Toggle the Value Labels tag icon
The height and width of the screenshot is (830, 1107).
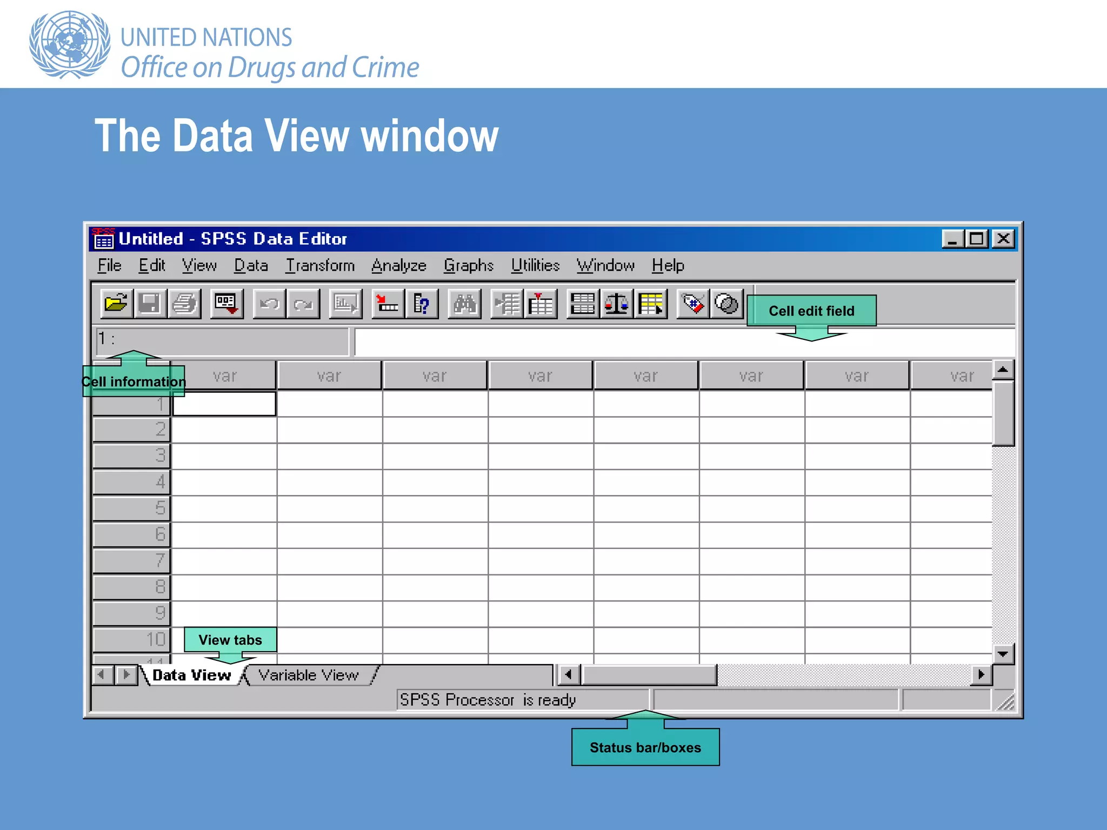[x=693, y=304]
